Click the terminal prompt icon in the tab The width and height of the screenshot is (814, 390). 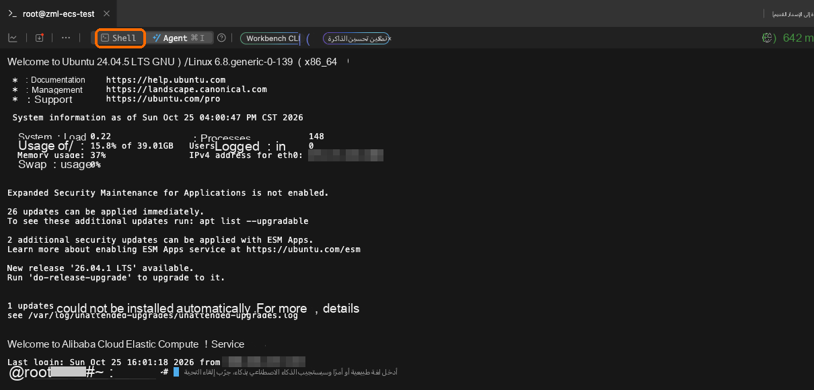click(13, 13)
